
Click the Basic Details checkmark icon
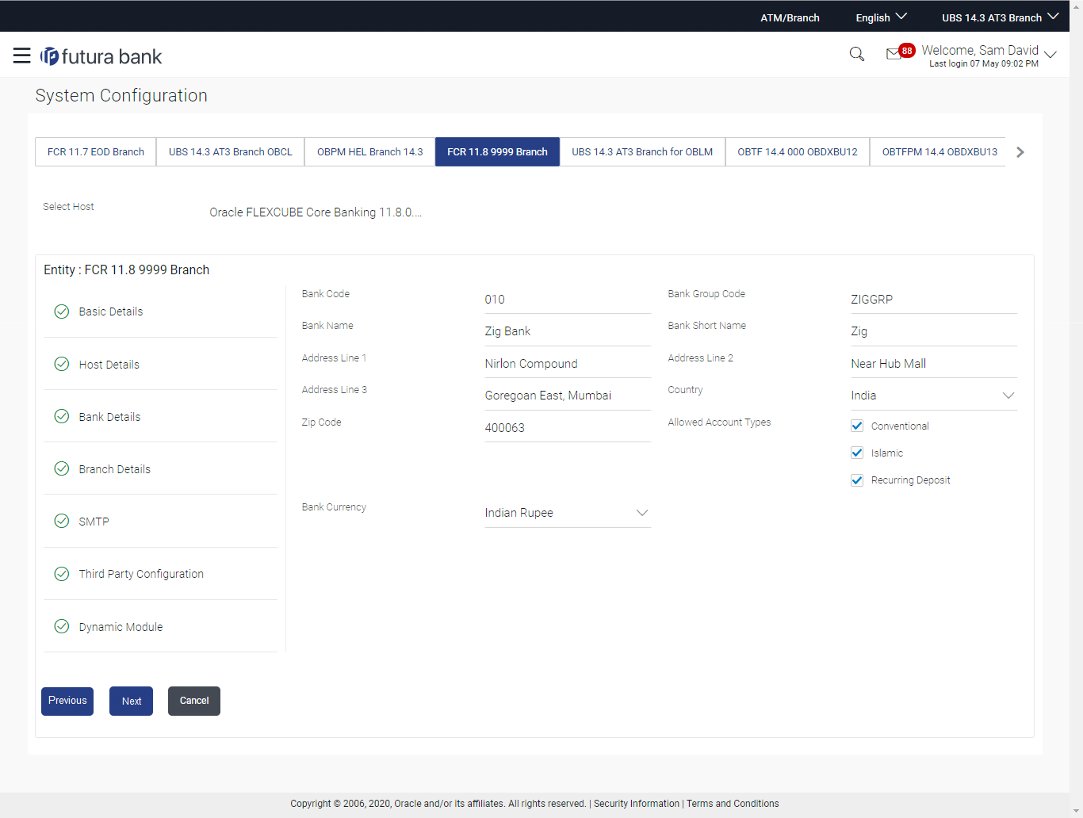pyautogui.click(x=62, y=312)
